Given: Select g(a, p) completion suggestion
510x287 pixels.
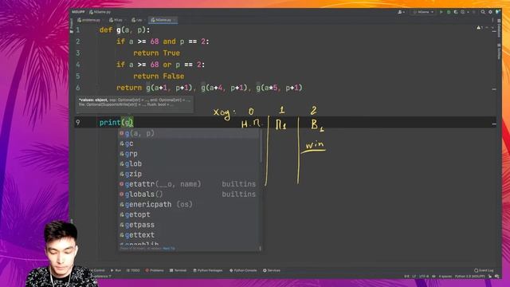Looking at the screenshot, I should click(189, 133).
